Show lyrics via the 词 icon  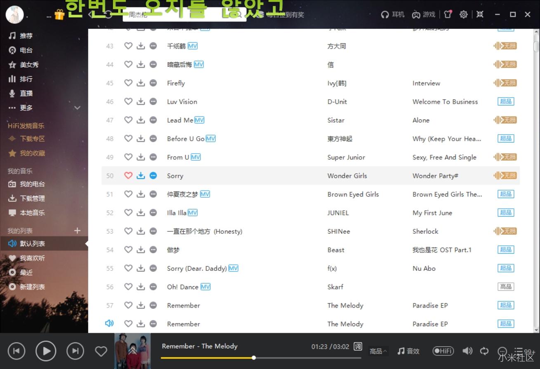(x=357, y=347)
